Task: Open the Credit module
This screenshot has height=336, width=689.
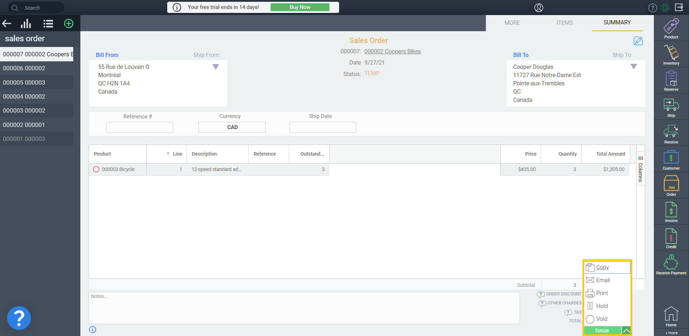Action: click(x=671, y=238)
